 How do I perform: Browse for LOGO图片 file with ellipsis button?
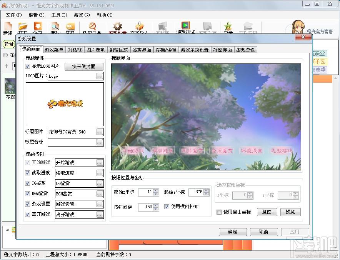(x=100, y=76)
